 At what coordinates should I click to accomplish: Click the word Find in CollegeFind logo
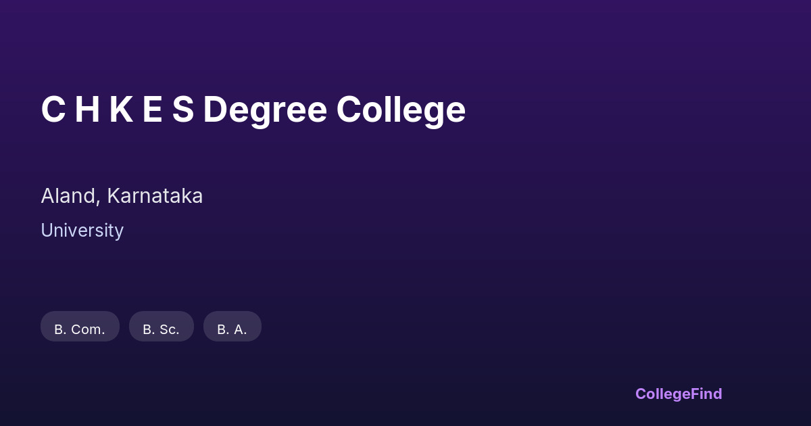tap(708, 394)
